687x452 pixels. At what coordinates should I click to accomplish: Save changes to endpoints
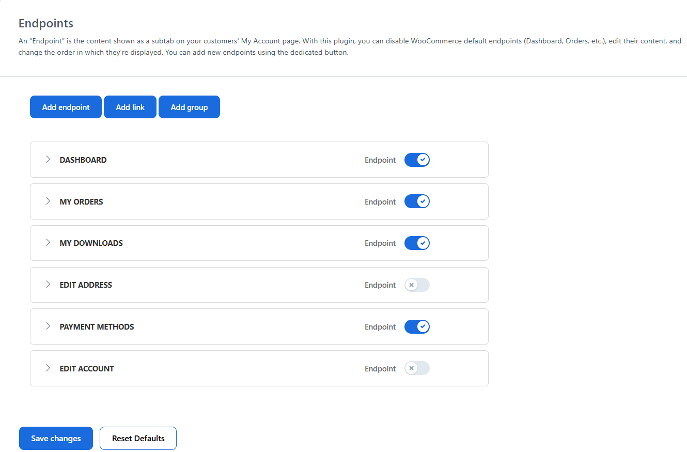56,438
